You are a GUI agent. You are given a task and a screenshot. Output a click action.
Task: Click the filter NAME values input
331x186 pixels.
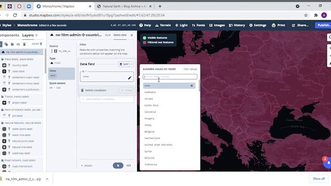click(170, 76)
